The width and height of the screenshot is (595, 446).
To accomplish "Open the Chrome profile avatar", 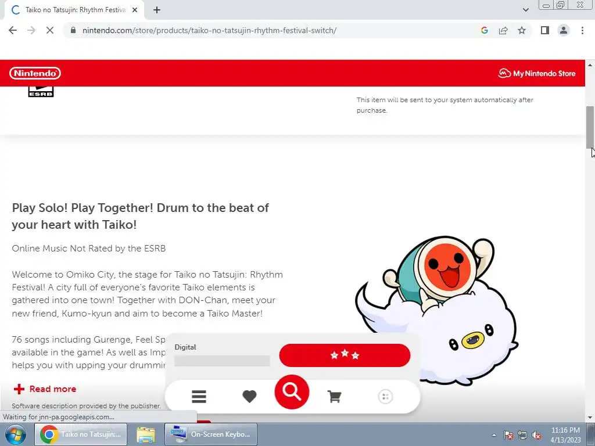I will pyautogui.click(x=564, y=30).
